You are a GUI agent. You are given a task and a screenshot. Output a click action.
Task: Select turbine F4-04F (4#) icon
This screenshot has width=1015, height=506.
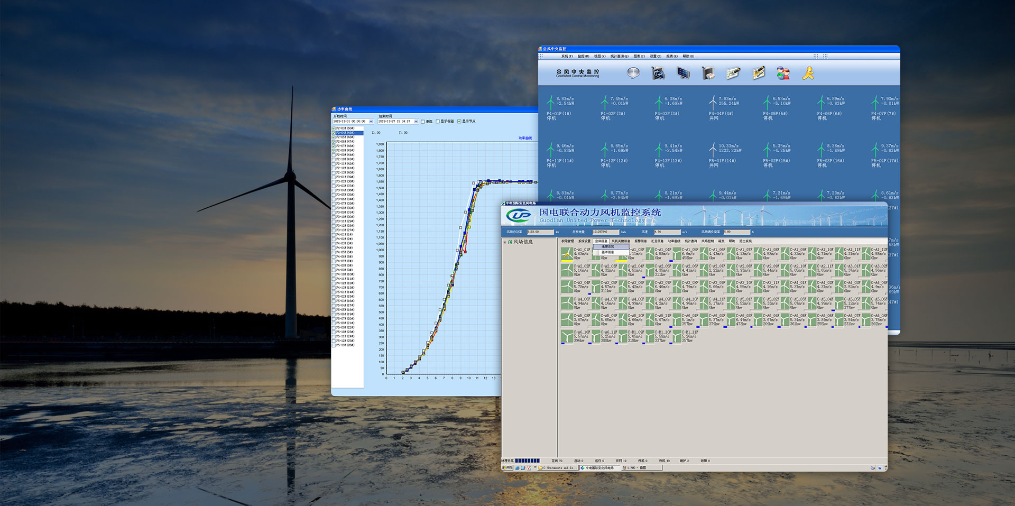tap(713, 102)
